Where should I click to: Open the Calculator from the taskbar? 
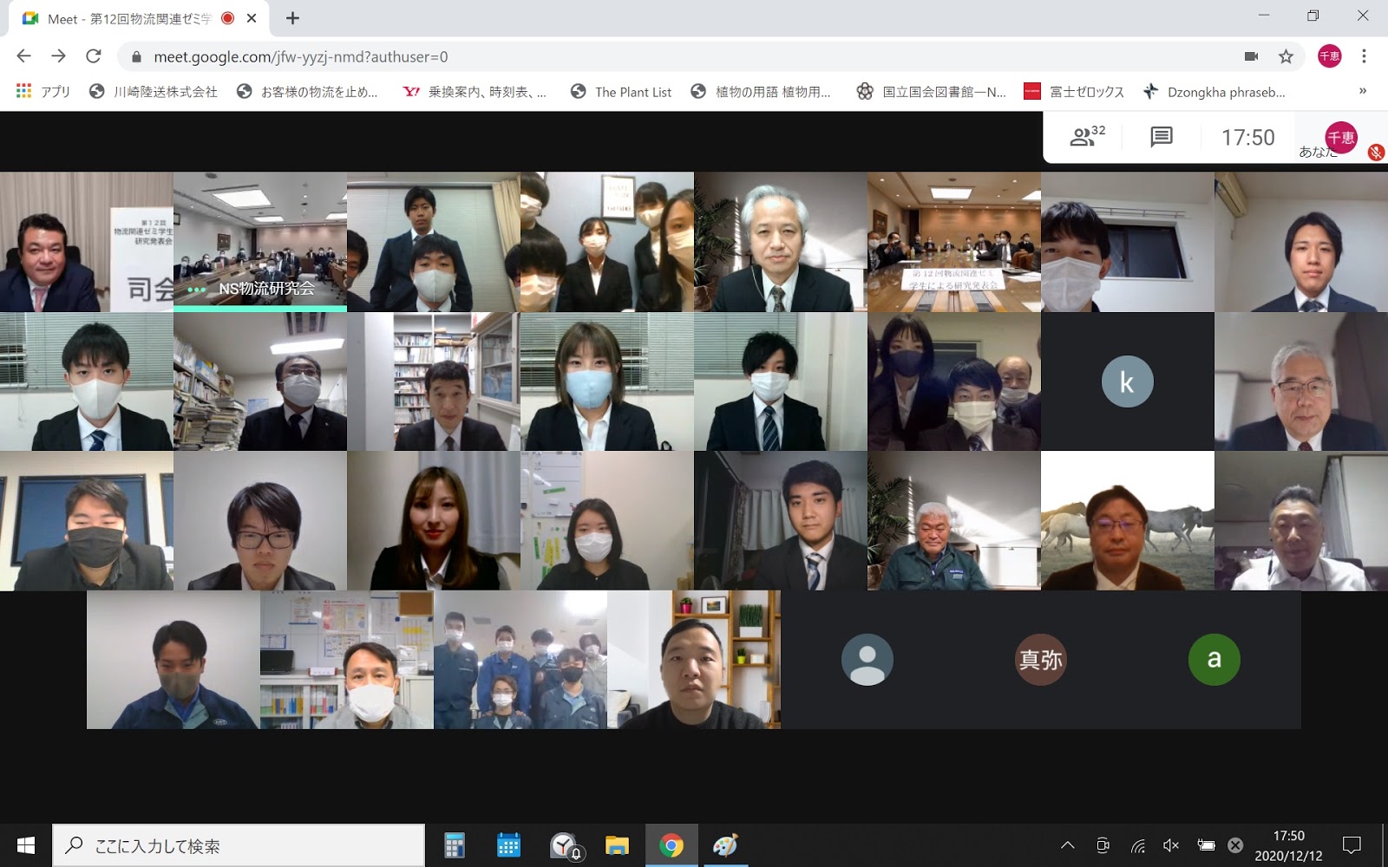[x=455, y=845]
